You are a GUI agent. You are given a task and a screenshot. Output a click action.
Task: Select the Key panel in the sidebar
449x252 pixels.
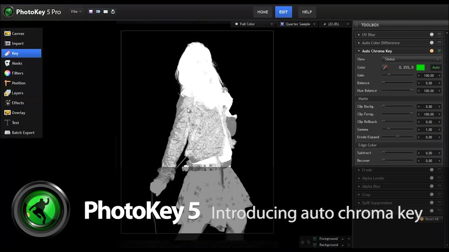coord(21,53)
